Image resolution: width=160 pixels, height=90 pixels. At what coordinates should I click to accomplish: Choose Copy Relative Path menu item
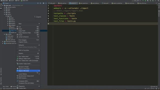point(28,33)
